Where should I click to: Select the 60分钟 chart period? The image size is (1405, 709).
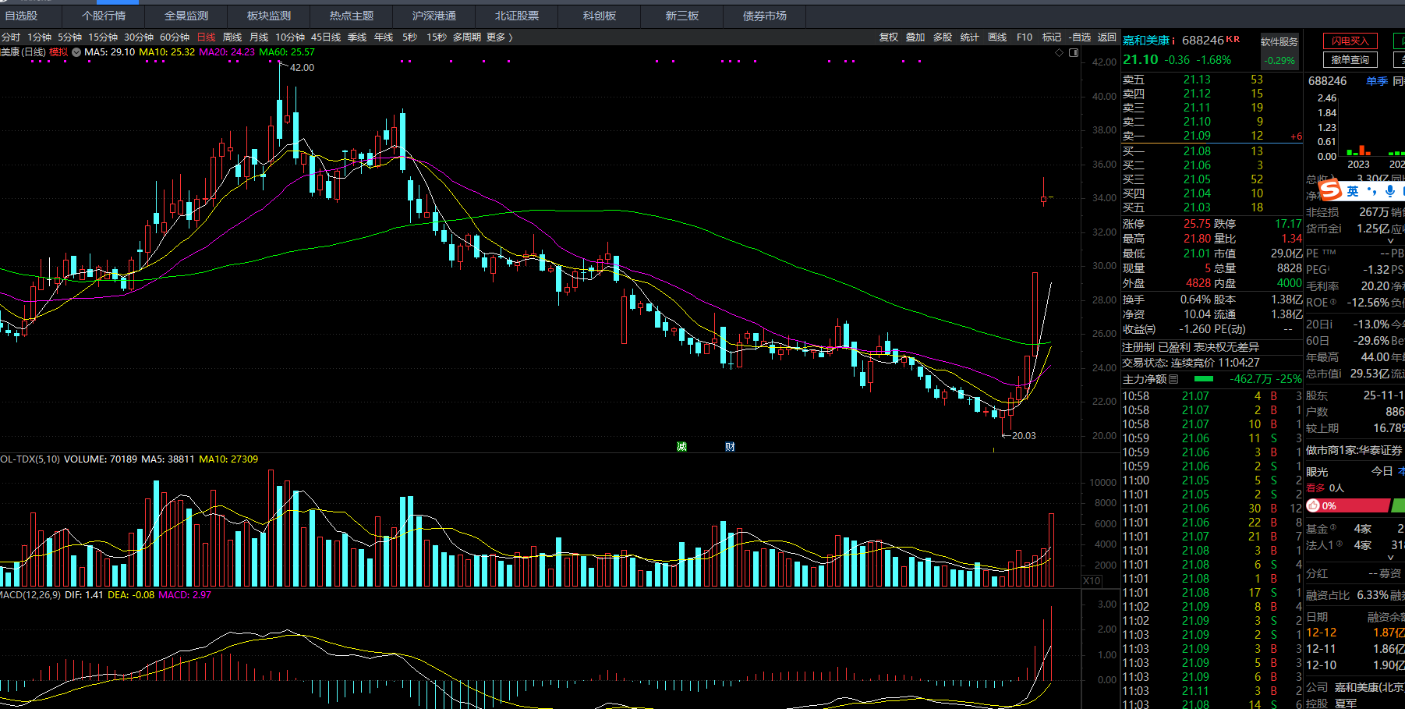(x=175, y=37)
